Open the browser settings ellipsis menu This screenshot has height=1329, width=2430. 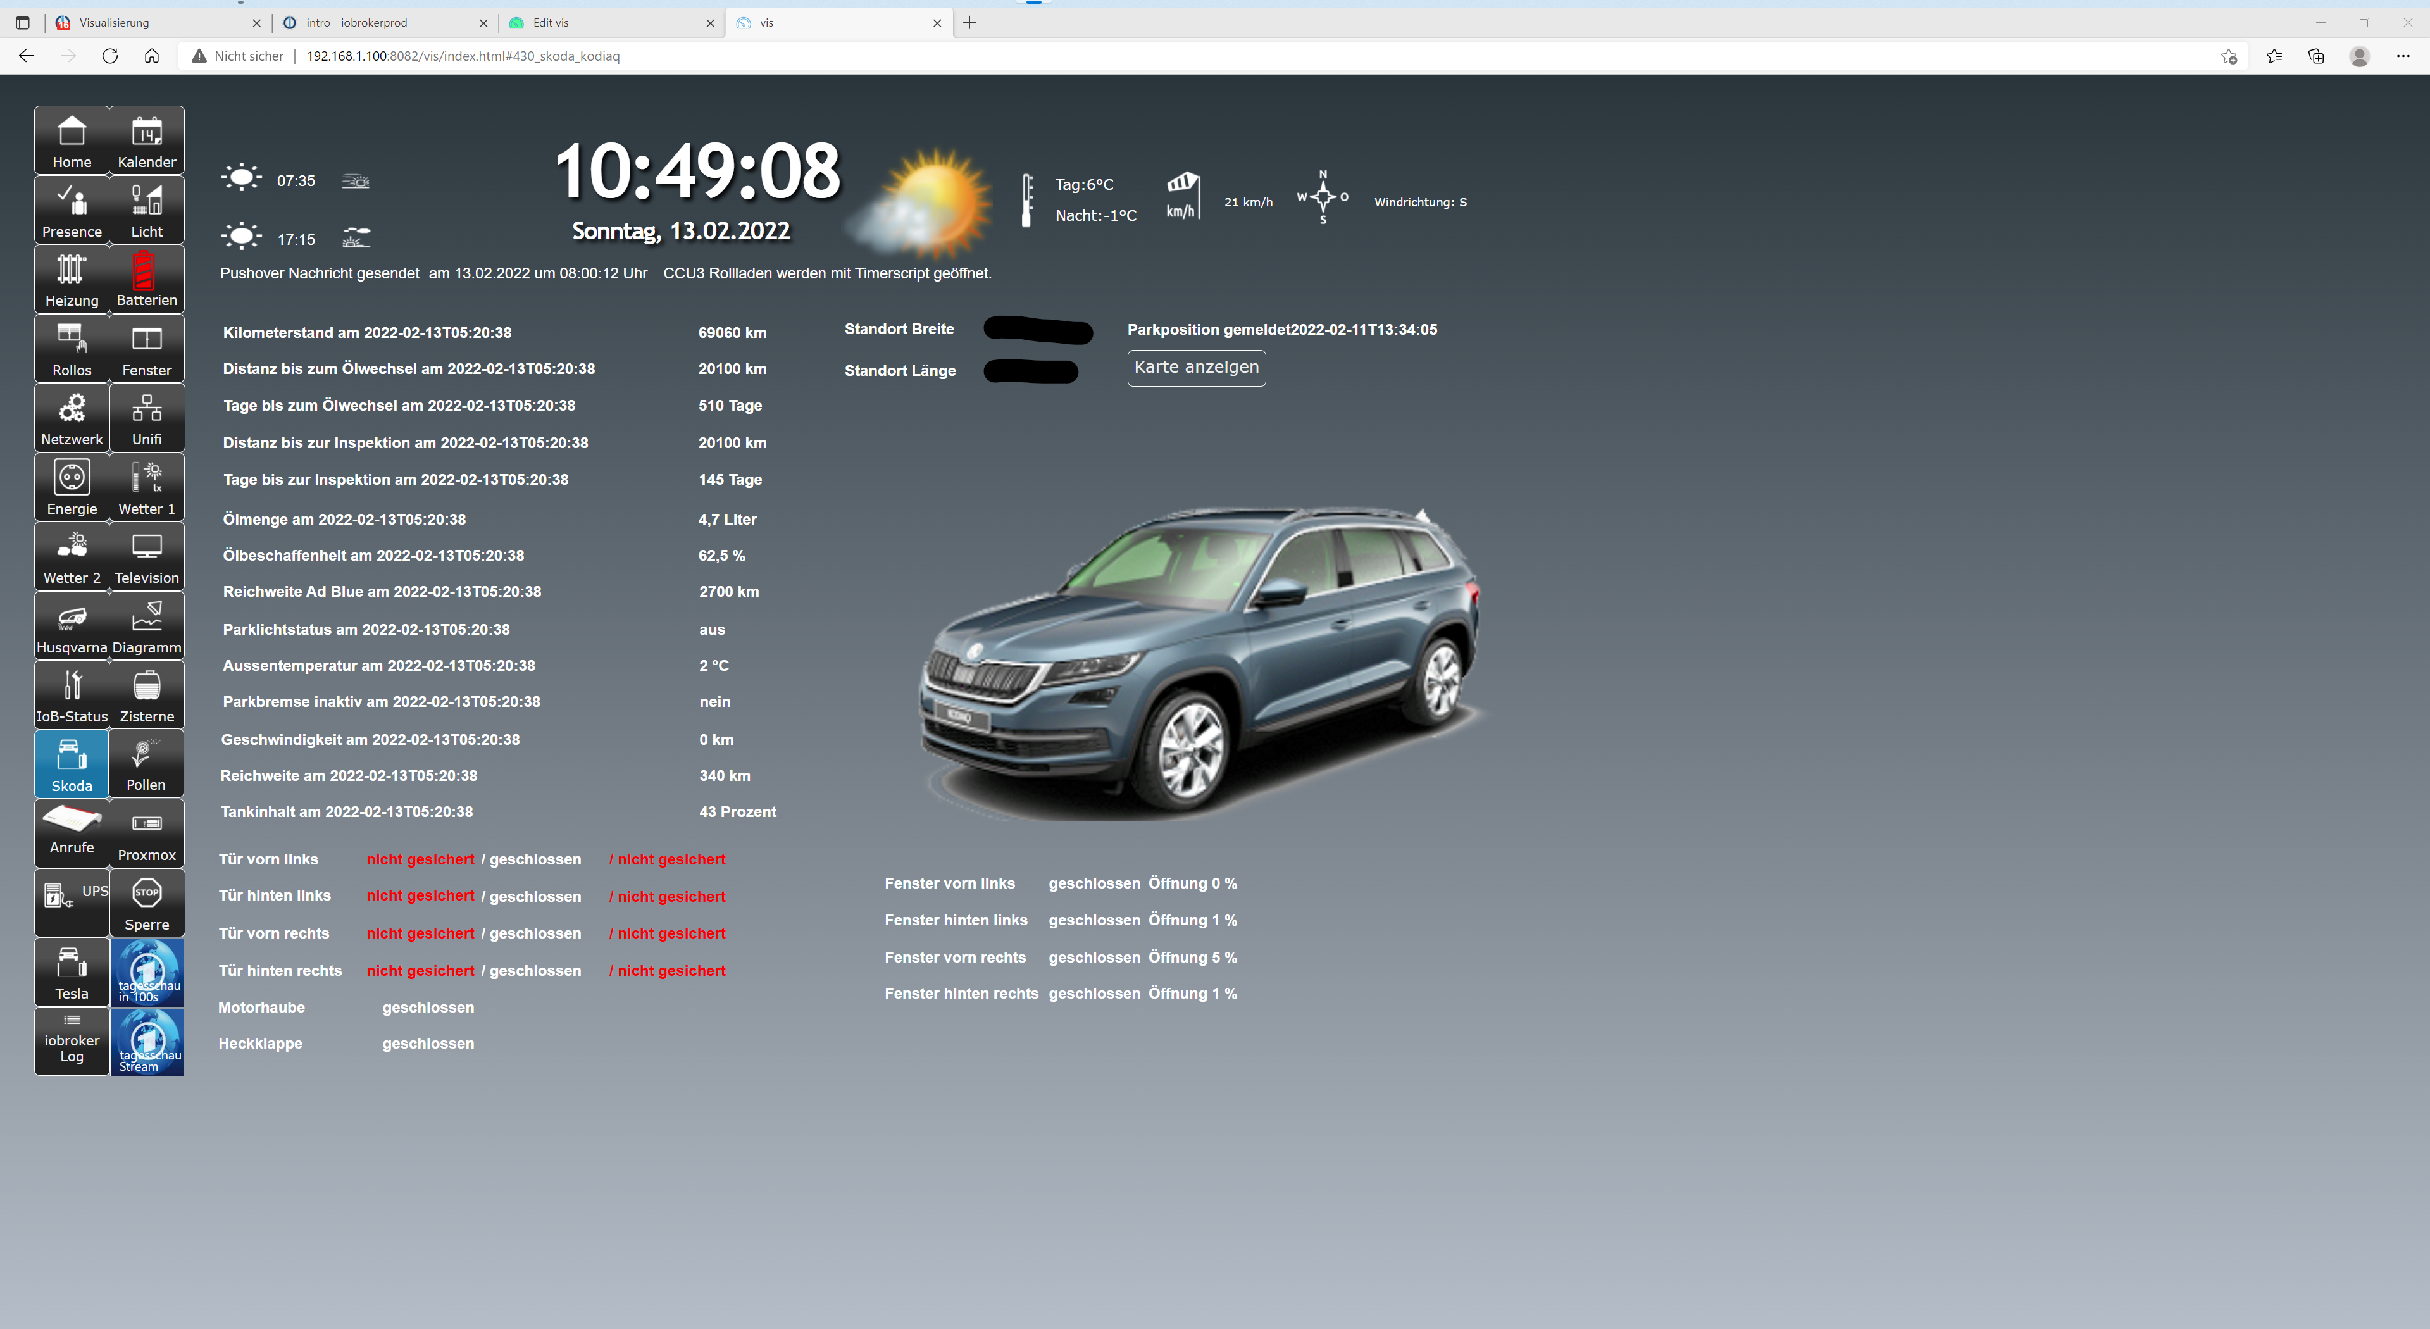point(2402,56)
